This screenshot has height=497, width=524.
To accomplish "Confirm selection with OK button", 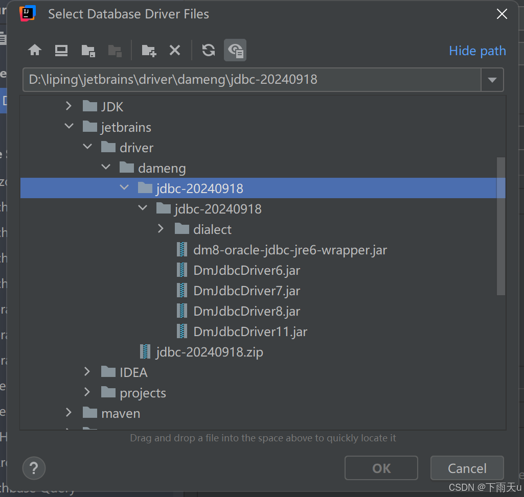I will click(381, 468).
